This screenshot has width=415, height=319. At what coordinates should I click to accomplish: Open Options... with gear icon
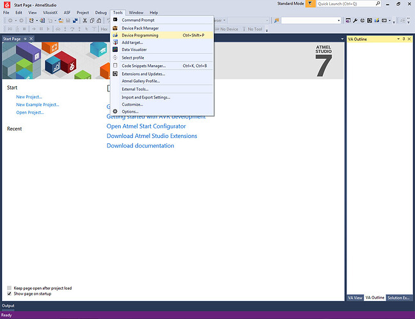(x=162, y=112)
